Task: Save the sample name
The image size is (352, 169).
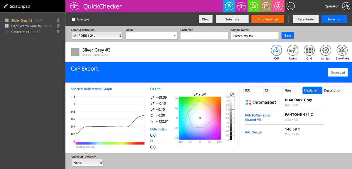Action: click(287, 35)
